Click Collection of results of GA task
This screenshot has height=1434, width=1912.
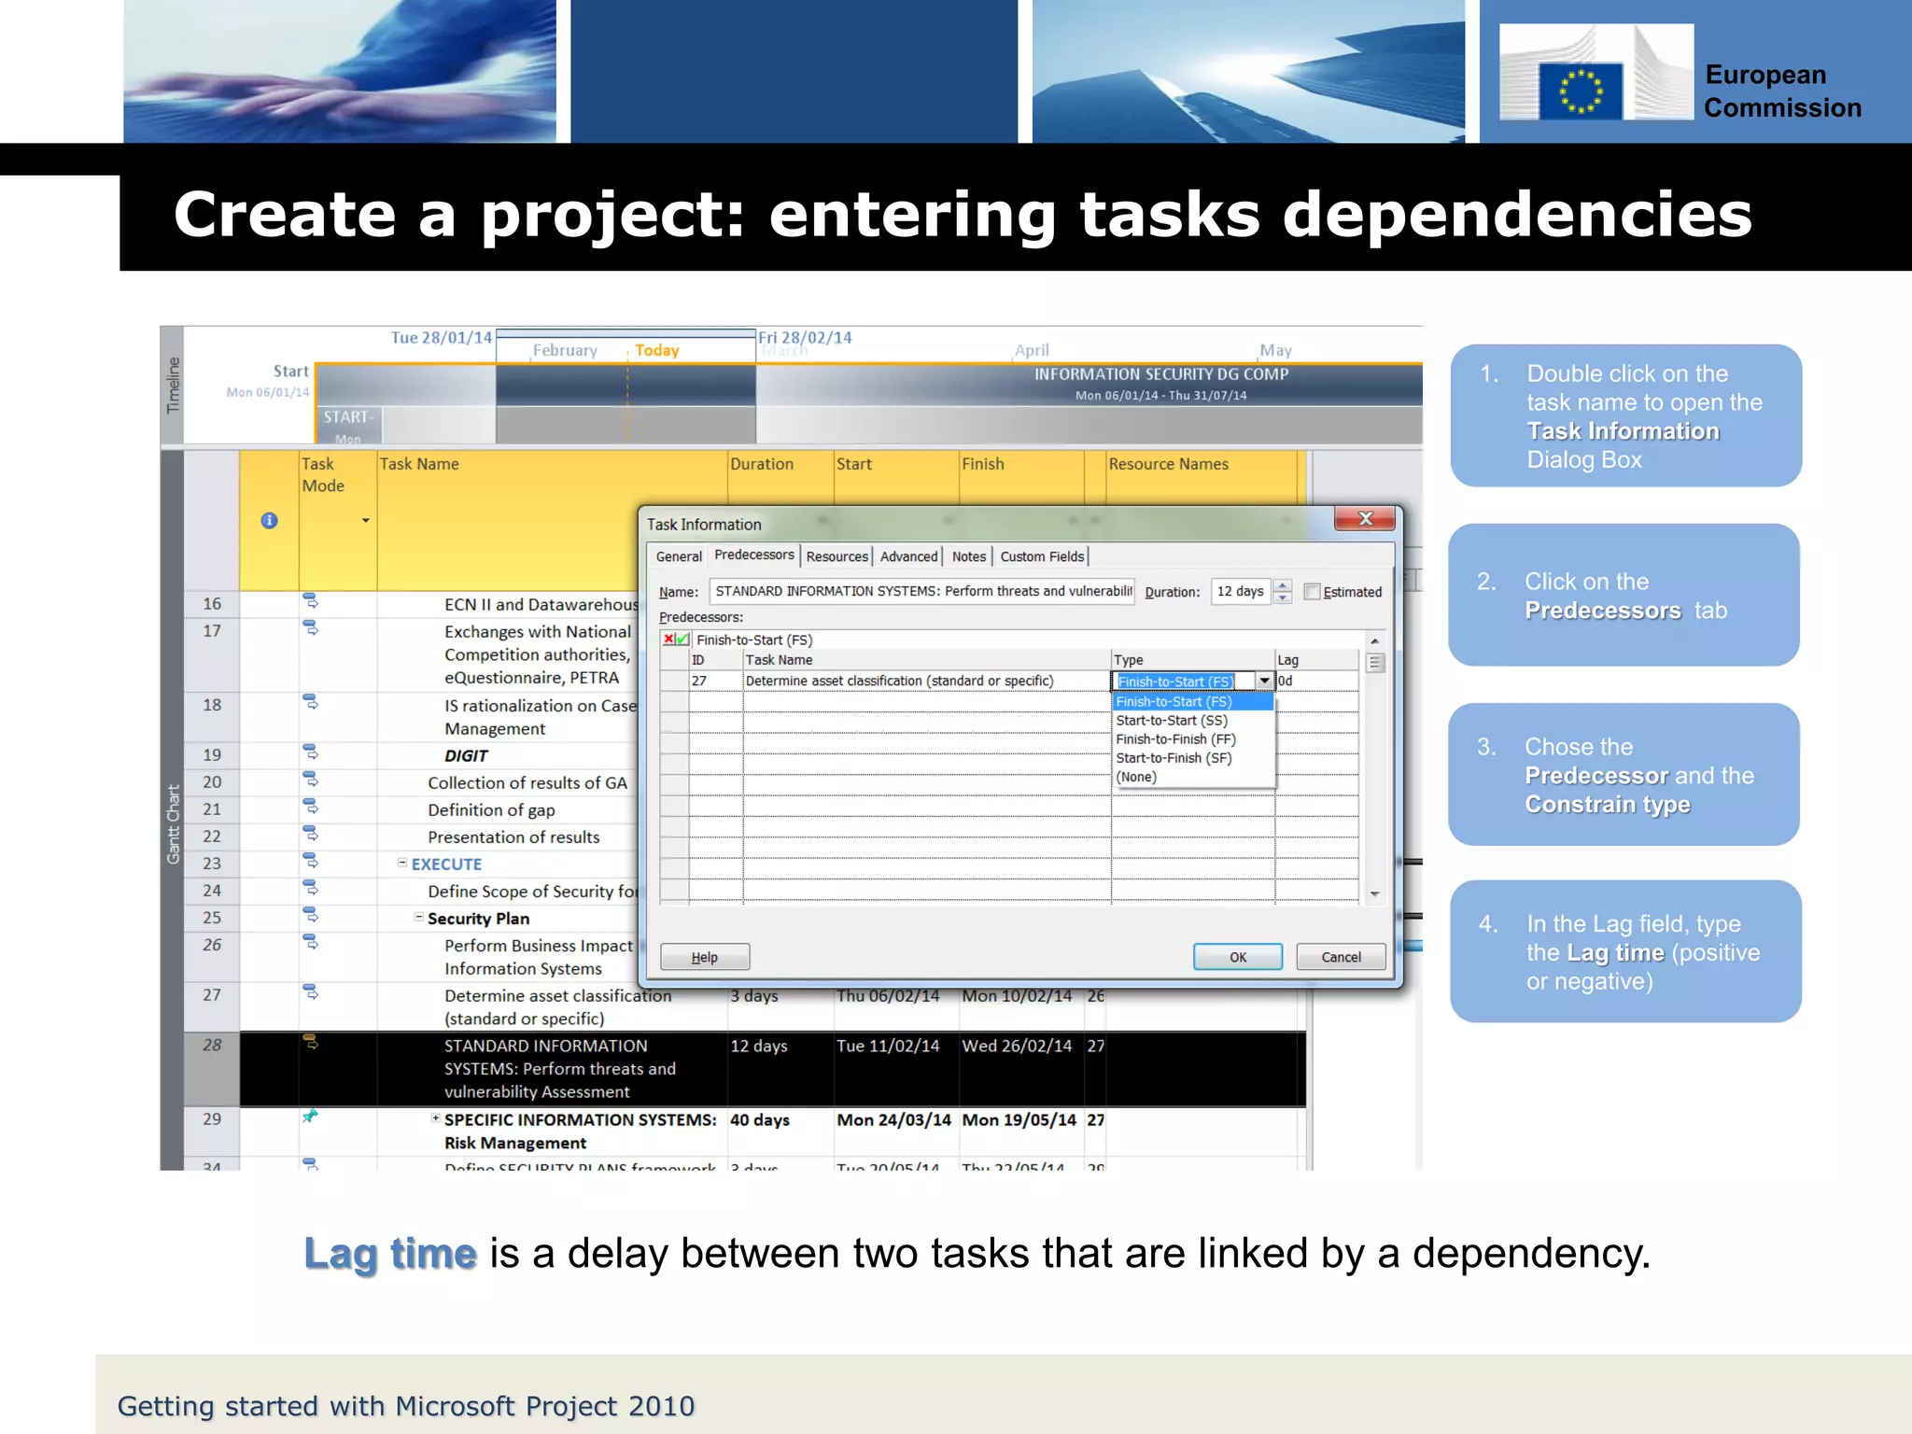click(527, 783)
